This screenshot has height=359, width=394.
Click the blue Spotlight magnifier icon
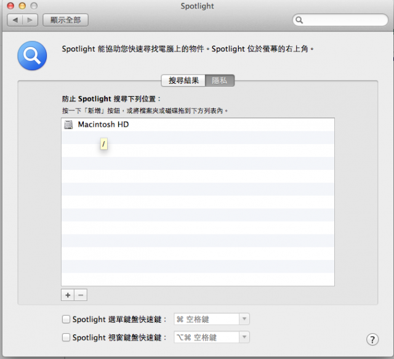pyautogui.click(x=32, y=55)
